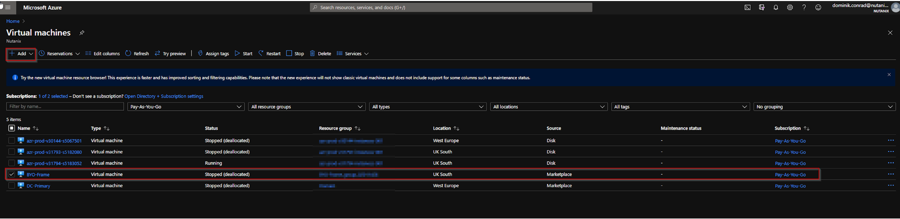
Task: Open more options for BYO-Frame row
Action: tap(891, 174)
